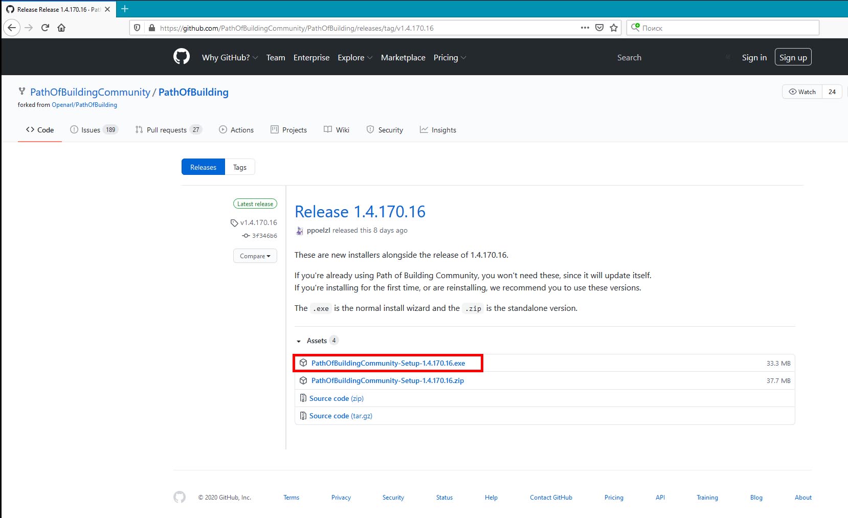Viewport: 848px width, 518px height.
Task: Download PathOfBuildingCommunity-Setup-1.4.170.16.exe
Action: [x=388, y=363]
